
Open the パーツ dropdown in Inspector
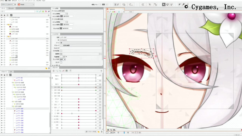(x=81, y=43)
